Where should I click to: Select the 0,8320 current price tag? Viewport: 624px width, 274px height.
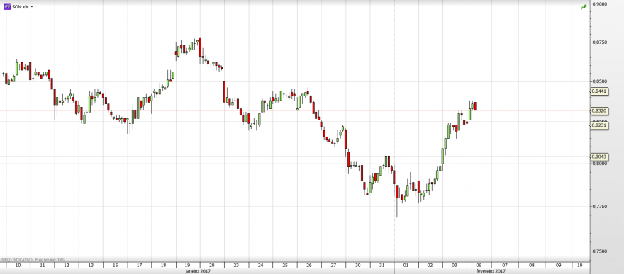(x=600, y=110)
